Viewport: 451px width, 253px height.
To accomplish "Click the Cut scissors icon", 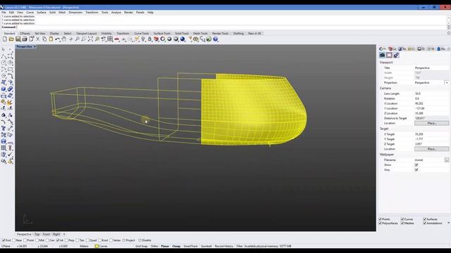I will 37,39.
